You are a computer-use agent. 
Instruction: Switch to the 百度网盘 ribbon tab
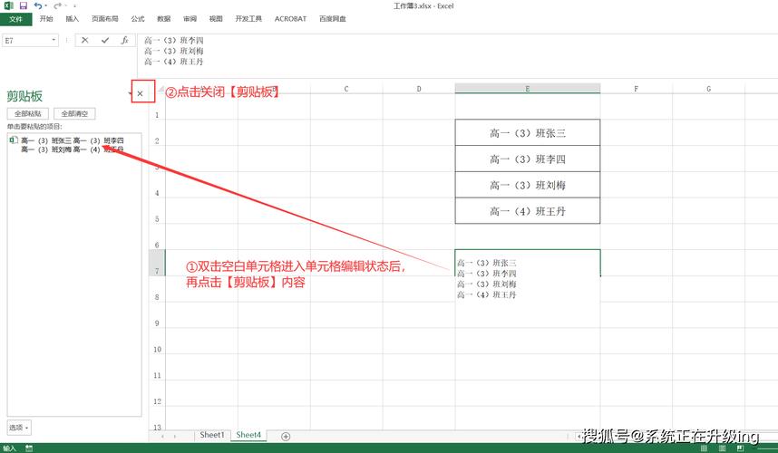coord(333,19)
